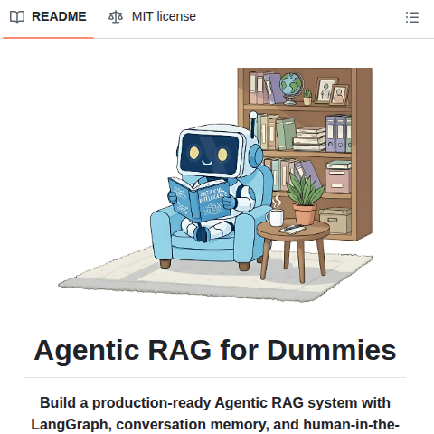Viewport: 434px width, 434px height.
Task: Click the Agentic RAG for Dummies heading
Action: click(215, 350)
